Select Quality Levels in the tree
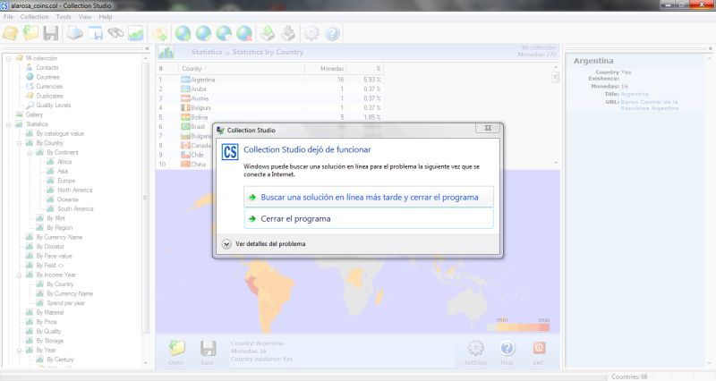 coord(54,106)
